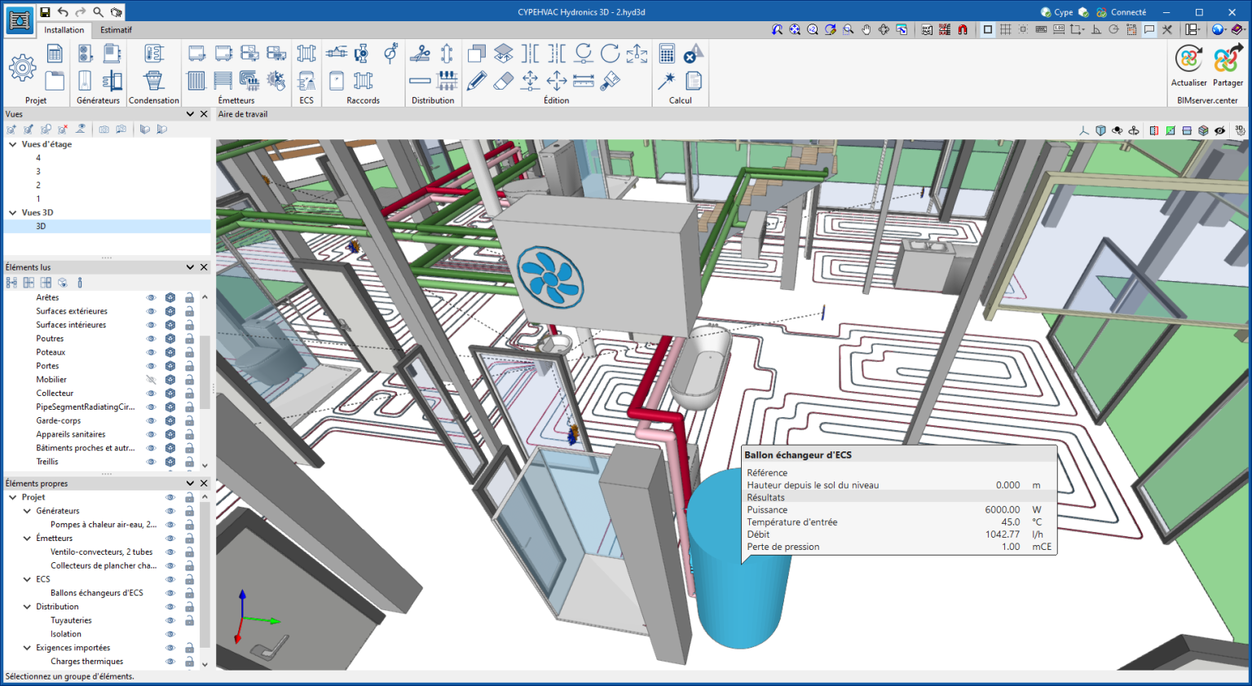Screen dimensions: 1252x686
Task: Open the Installation tab
Action: coord(64,30)
